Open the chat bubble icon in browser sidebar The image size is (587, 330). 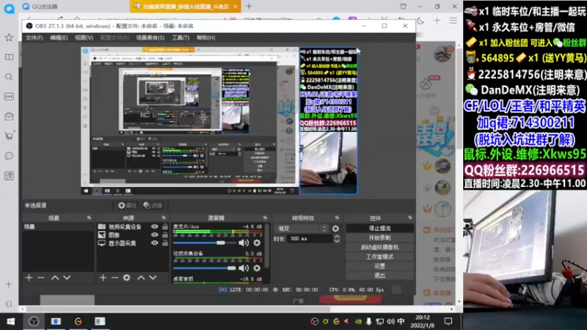9,155
